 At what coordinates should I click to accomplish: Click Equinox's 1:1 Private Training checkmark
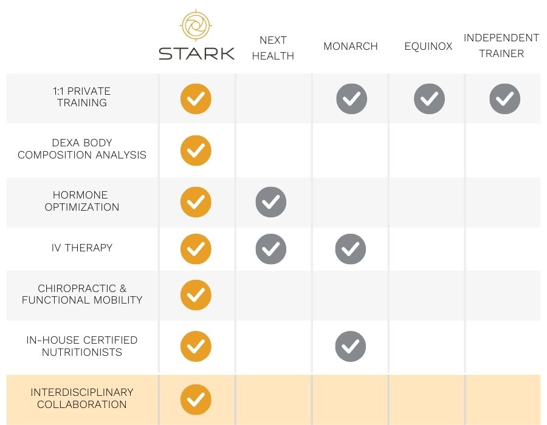(429, 99)
